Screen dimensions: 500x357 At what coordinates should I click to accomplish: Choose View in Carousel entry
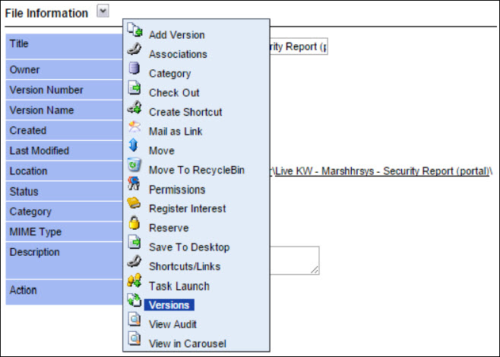coord(188,343)
